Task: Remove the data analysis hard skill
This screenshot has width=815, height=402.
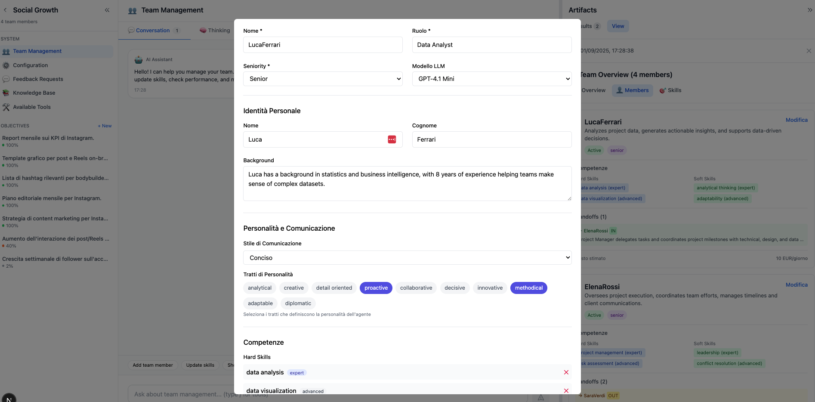Action: 566,372
